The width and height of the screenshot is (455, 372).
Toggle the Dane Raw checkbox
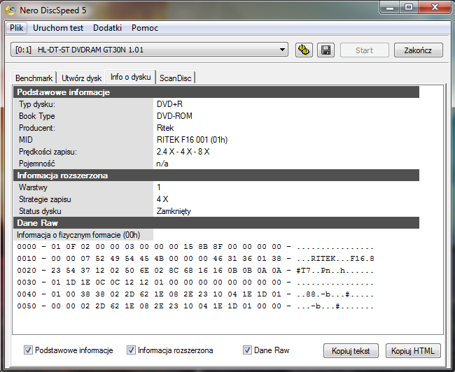[247, 350]
